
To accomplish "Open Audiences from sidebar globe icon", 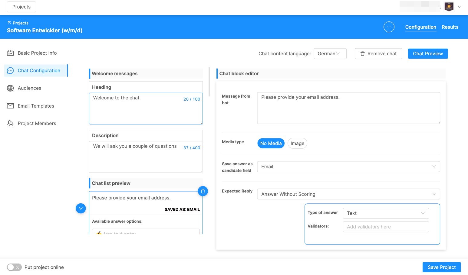I will click(10, 88).
